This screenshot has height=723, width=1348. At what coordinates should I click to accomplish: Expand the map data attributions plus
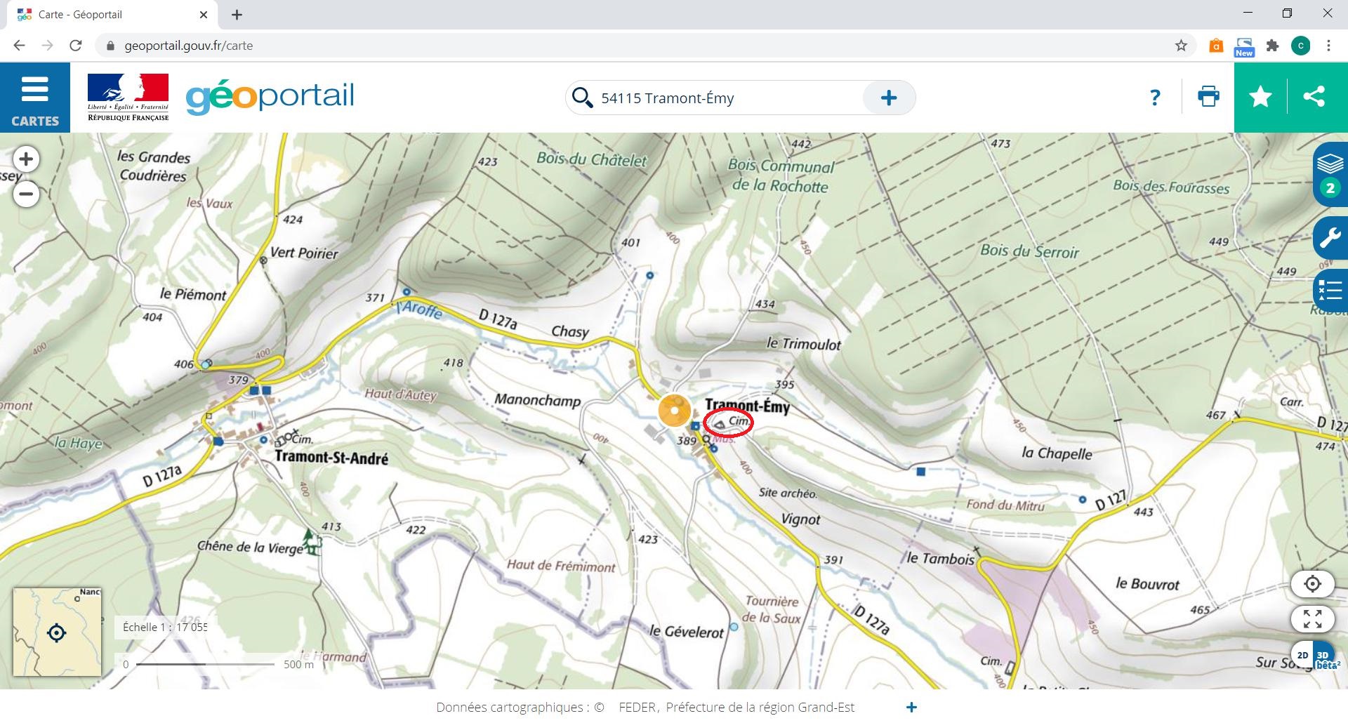tap(911, 708)
